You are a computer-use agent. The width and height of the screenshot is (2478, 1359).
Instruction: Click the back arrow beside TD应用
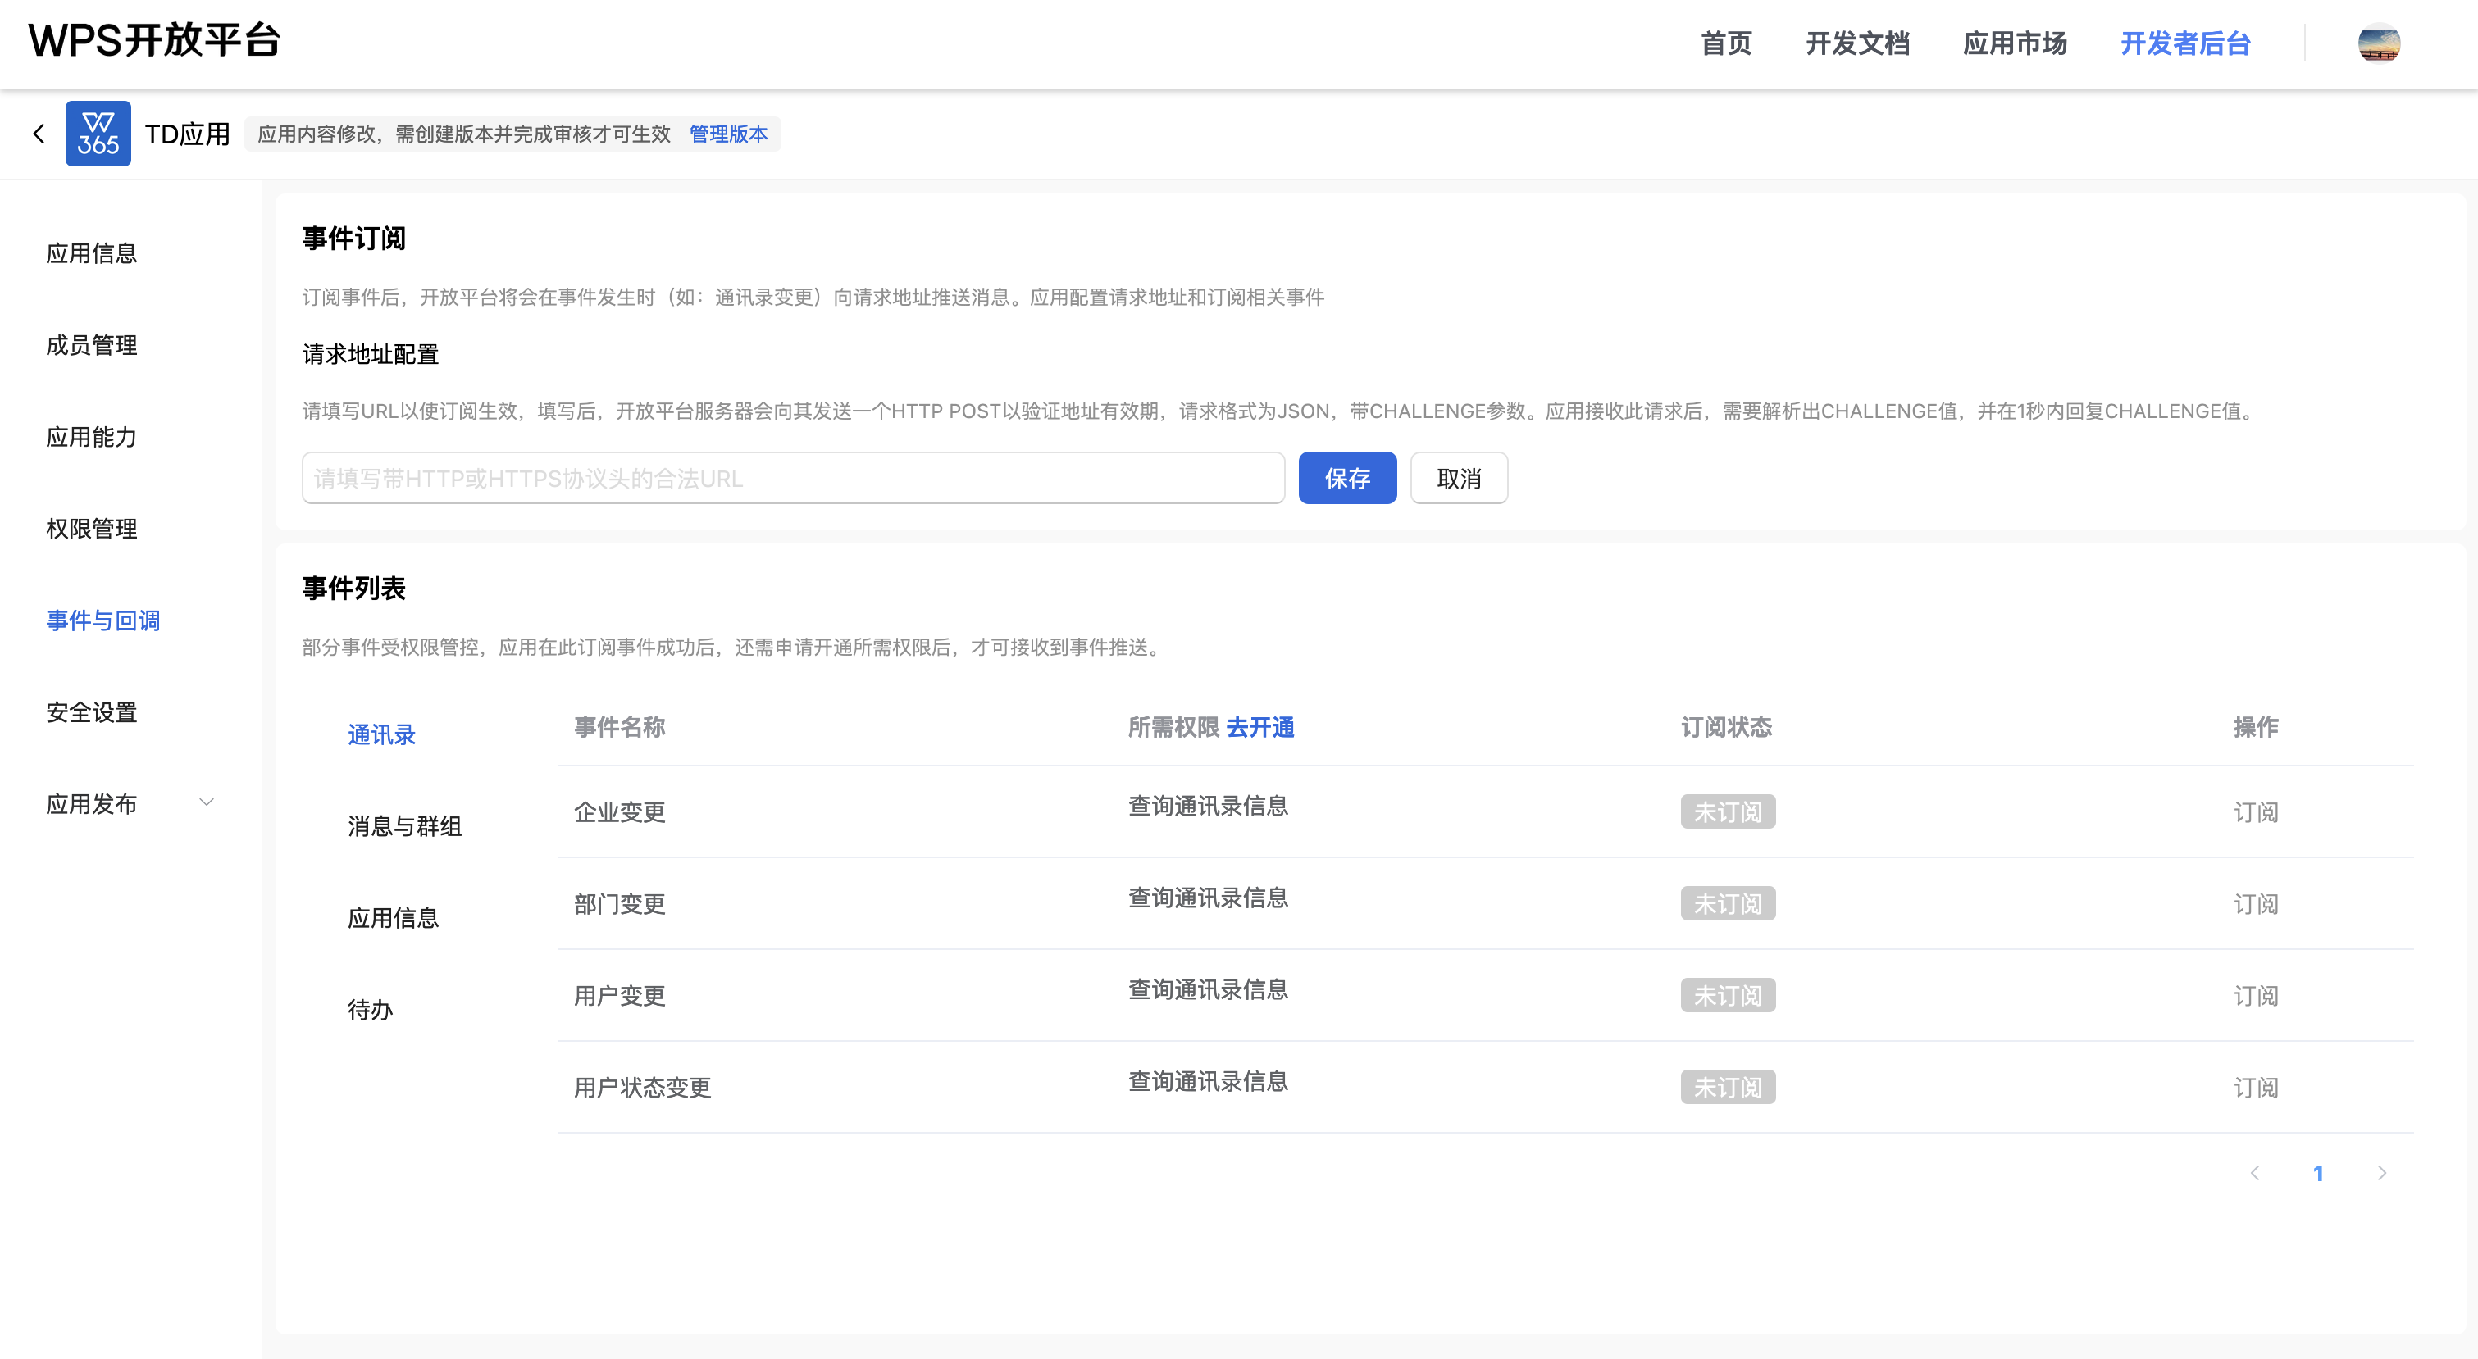pos(39,134)
